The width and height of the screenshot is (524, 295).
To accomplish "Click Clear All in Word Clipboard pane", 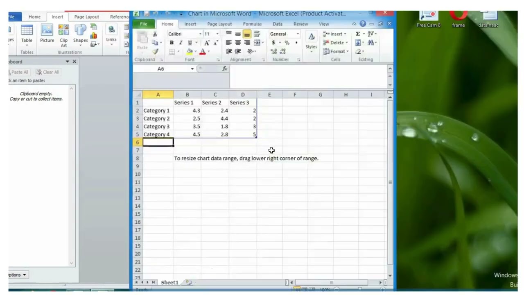I will click(47, 72).
